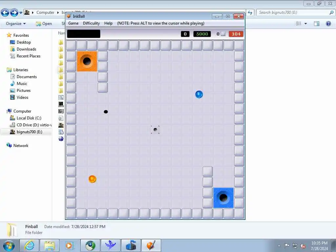Click the black ball queue box in InkBall
This screenshot has width=336, height=252.
pyautogui.click(x=84, y=34)
